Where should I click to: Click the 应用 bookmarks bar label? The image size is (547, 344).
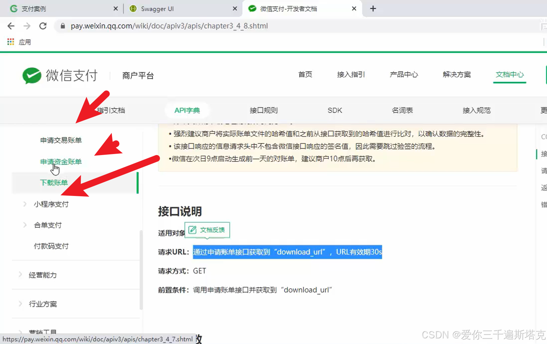(x=25, y=42)
